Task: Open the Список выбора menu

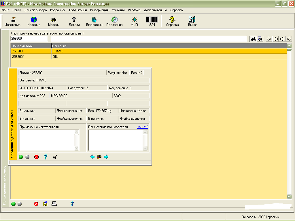Action: (x=36, y=10)
